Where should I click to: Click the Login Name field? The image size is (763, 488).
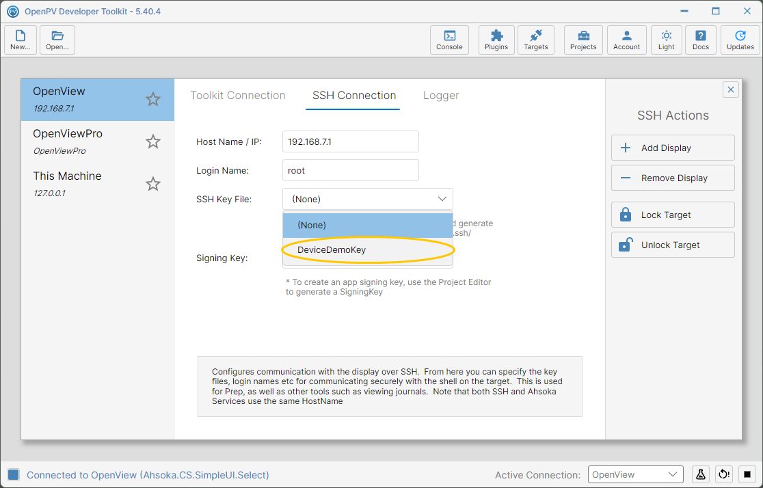[350, 170]
